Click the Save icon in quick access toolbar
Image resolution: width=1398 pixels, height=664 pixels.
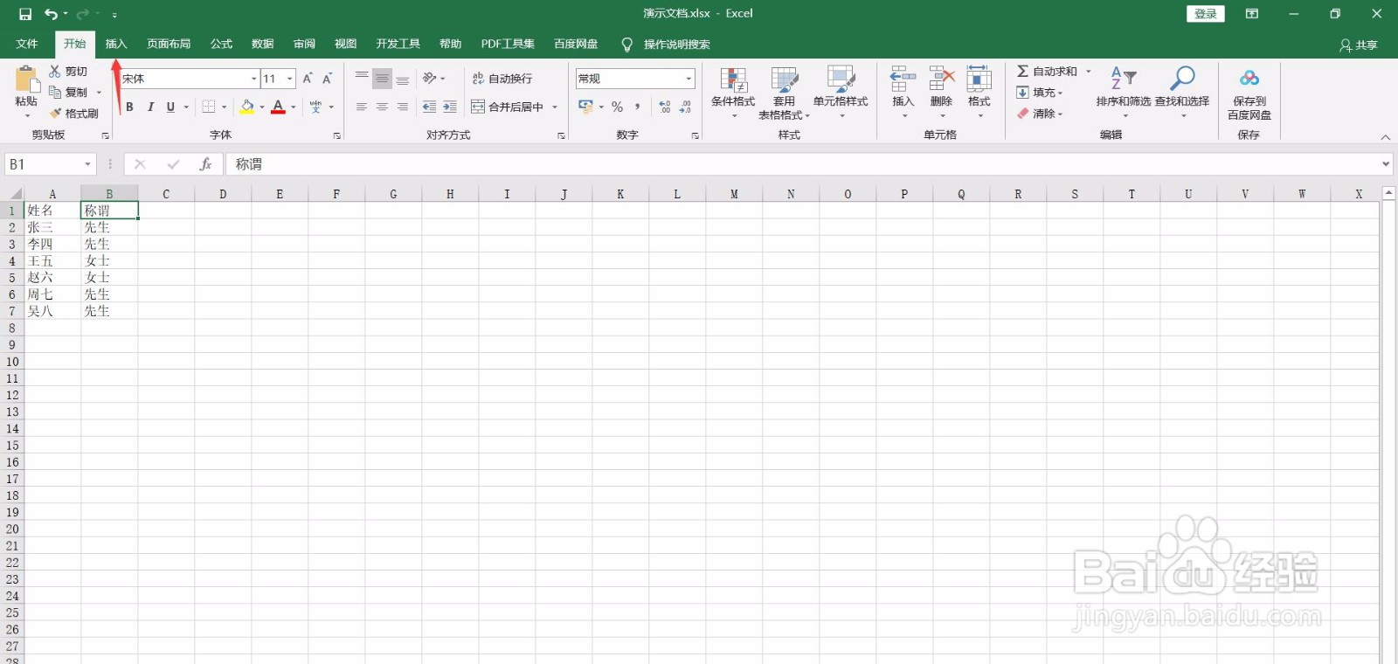[25, 14]
